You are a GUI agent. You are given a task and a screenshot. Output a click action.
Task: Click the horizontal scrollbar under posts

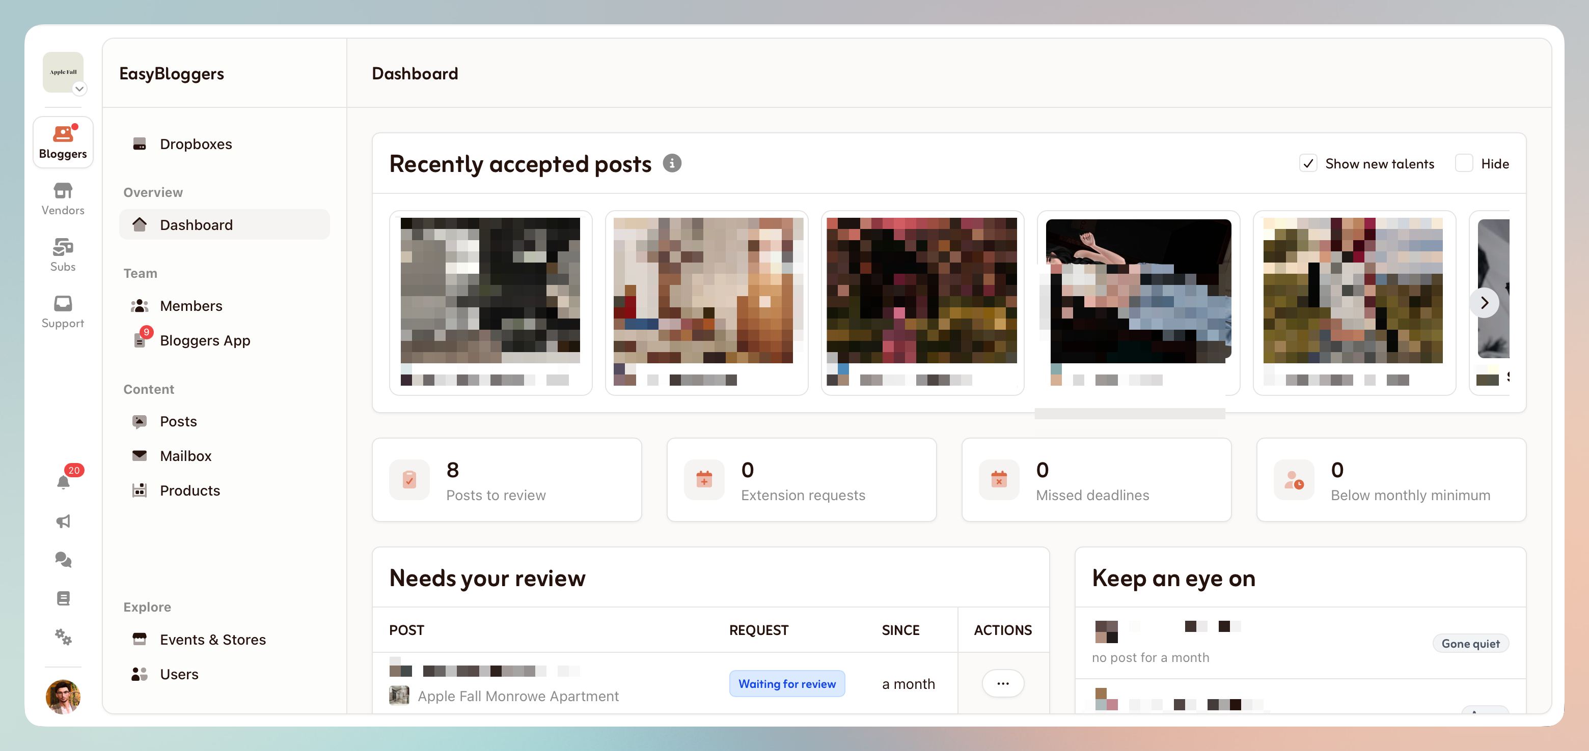tap(1130, 413)
